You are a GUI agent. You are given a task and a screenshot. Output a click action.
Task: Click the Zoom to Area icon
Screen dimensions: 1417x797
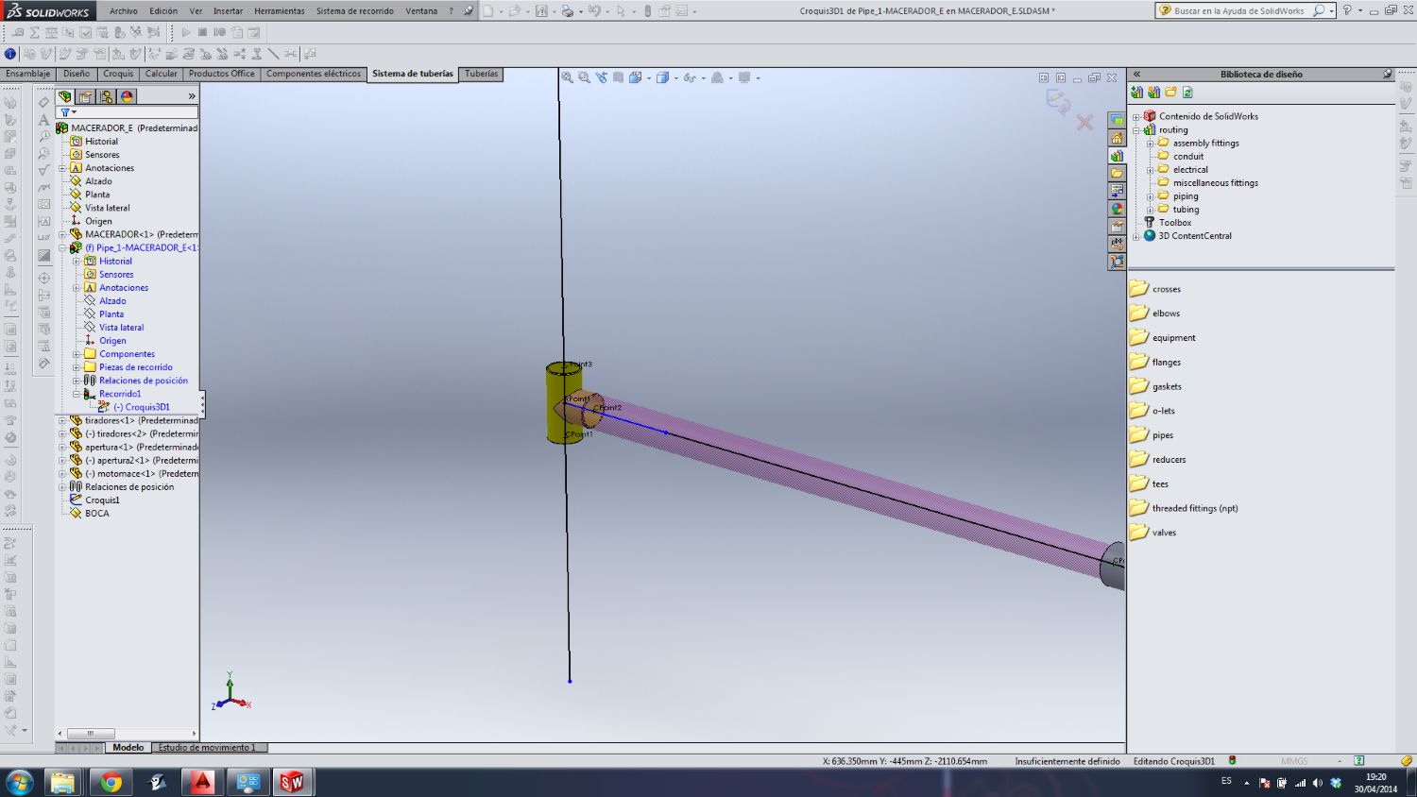584,77
